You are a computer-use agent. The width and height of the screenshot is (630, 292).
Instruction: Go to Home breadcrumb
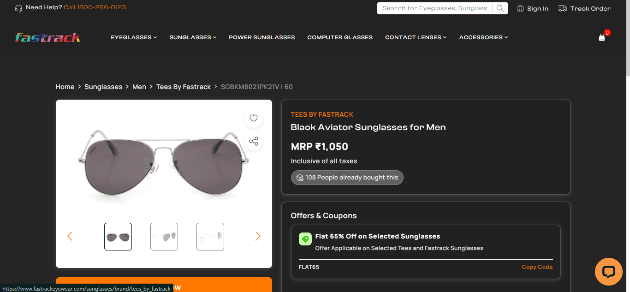[x=65, y=87]
